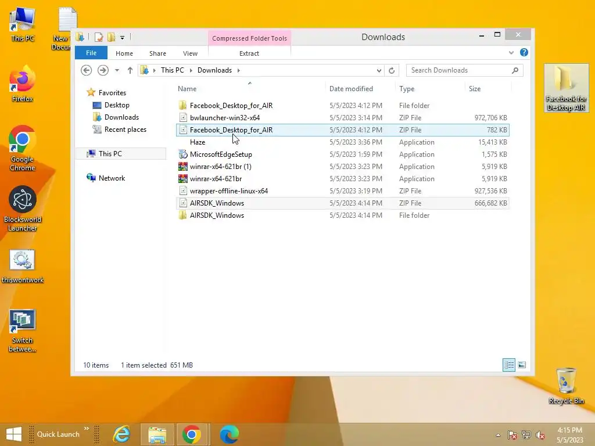
Task: Open Help with the question mark icon
Action: click(x=524, y=53)
